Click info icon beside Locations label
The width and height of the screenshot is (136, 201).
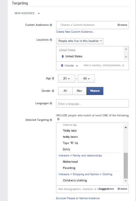51,40
